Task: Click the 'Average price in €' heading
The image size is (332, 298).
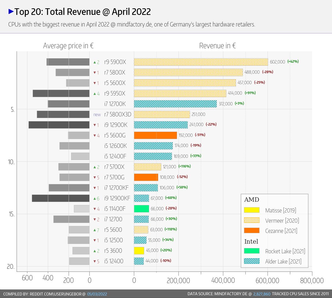Action: coord(68,46)
